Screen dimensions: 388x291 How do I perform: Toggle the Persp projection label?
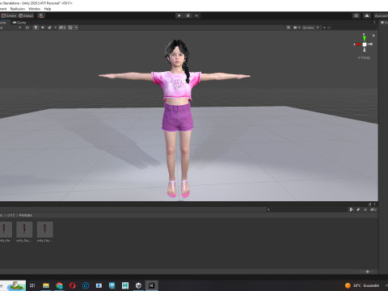coord(364,57)
